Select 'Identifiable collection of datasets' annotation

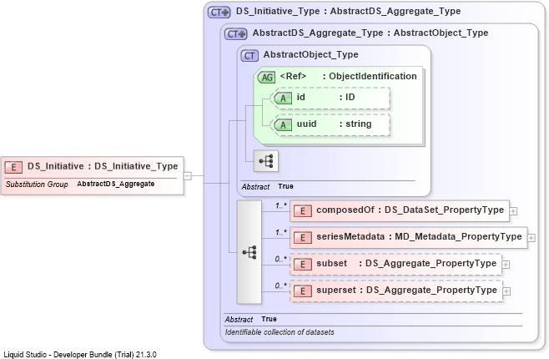point(280,332)
